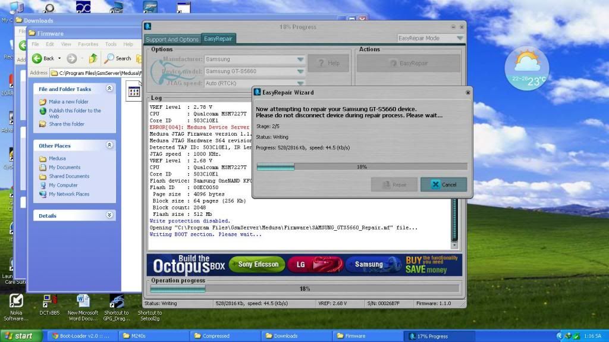This screenshot has width=609, height=342.
Task: Click the wizard 18% progress bar
Action: coord(362,167)
